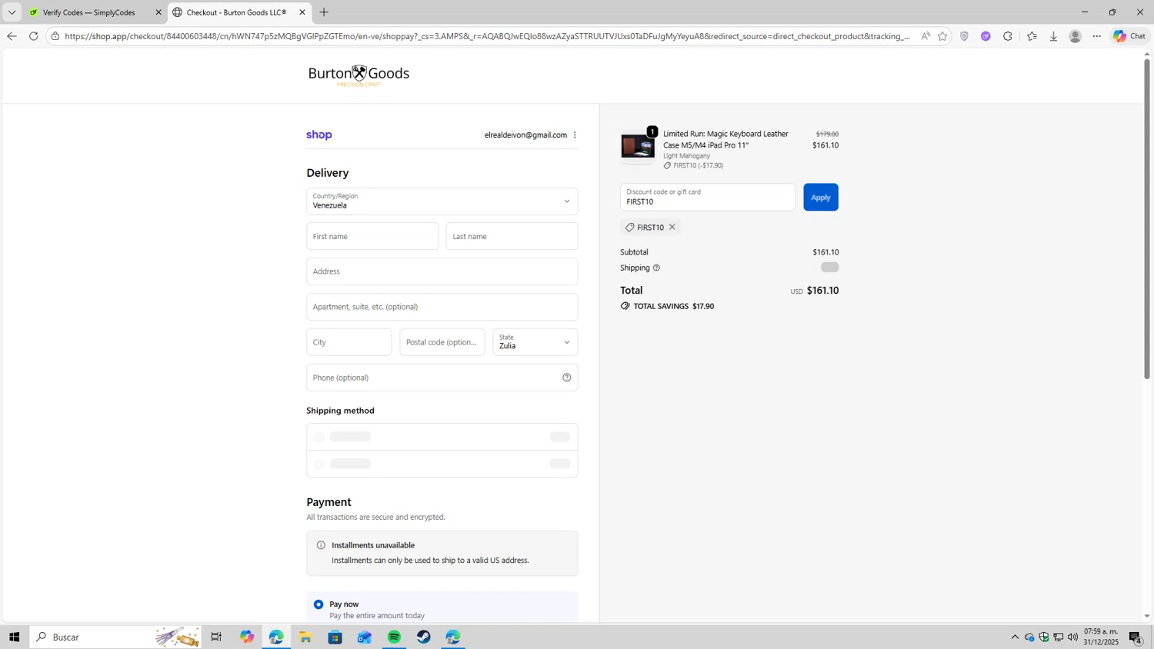Open the tracking prevention shield icon

pyautogui.click(x=964, y=36)
